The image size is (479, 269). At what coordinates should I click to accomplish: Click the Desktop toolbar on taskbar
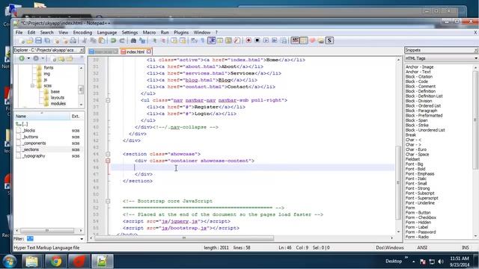[394, 262]
